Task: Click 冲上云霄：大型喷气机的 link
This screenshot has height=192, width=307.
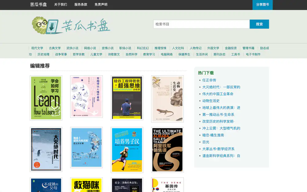Action: pyautogui.click(x=221, y=128)
